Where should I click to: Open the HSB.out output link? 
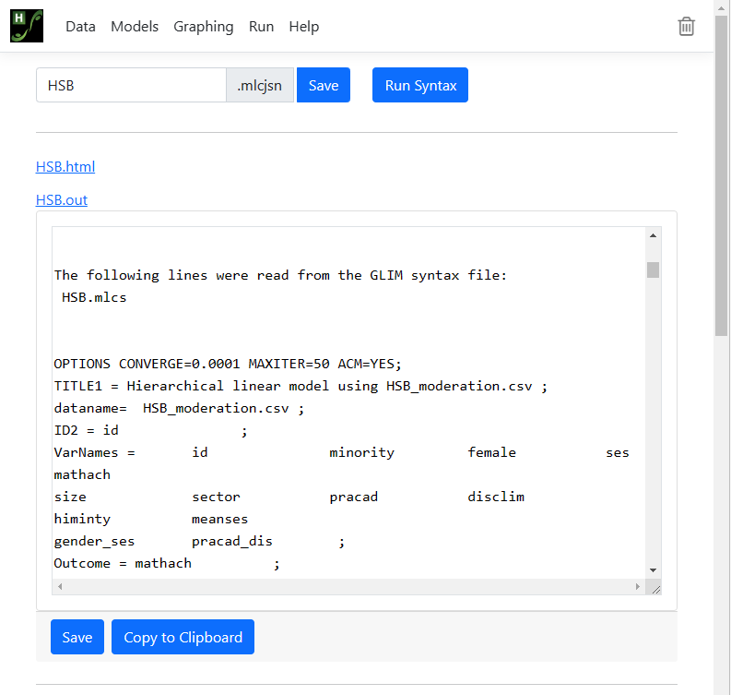(x=62, y=199)
